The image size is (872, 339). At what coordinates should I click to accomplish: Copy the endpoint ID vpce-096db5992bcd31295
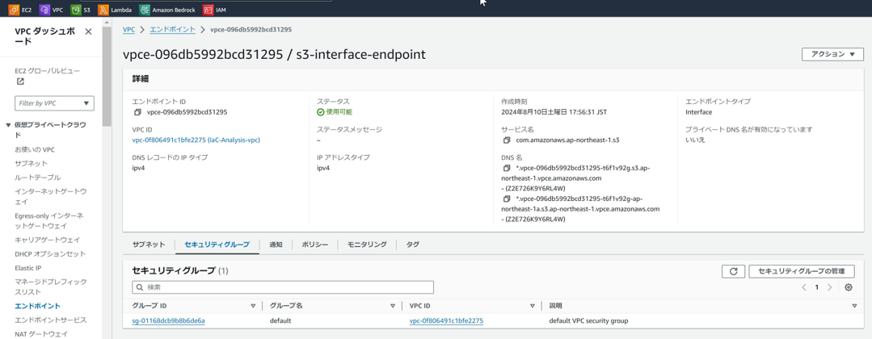pos(138,112)
